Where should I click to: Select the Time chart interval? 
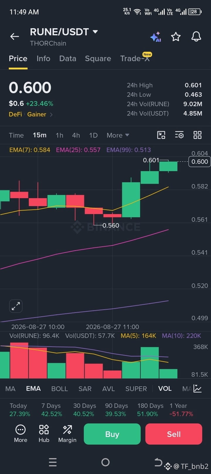coord(16,135)
